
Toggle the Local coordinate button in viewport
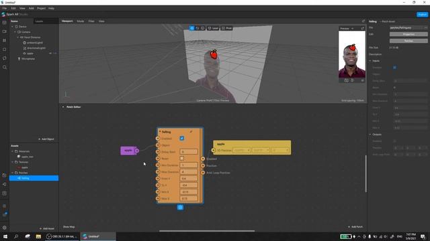pos(213,28)
